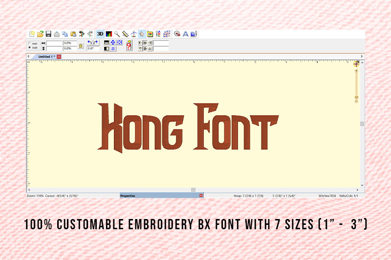Align objects to the bottom edge
391x260 pixels.
[150, 48]
